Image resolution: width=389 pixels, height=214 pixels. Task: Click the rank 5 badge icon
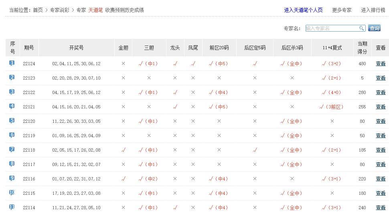pyautogui.click(x=12, y=121)
